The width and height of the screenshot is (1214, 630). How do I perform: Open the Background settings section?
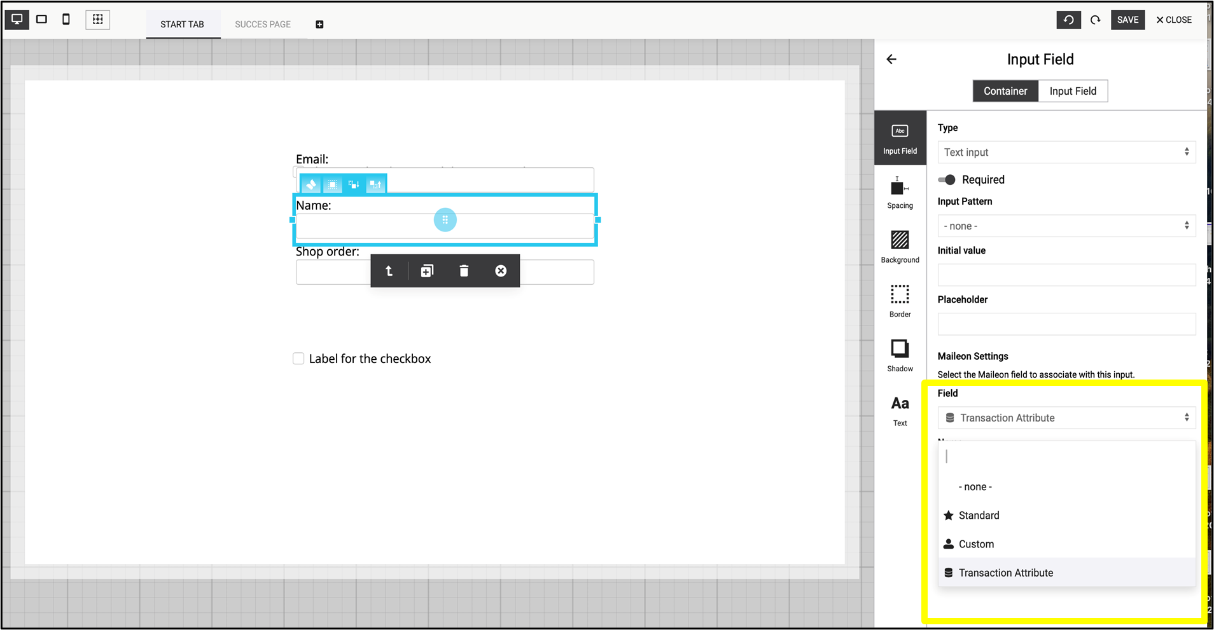(900, 247)
